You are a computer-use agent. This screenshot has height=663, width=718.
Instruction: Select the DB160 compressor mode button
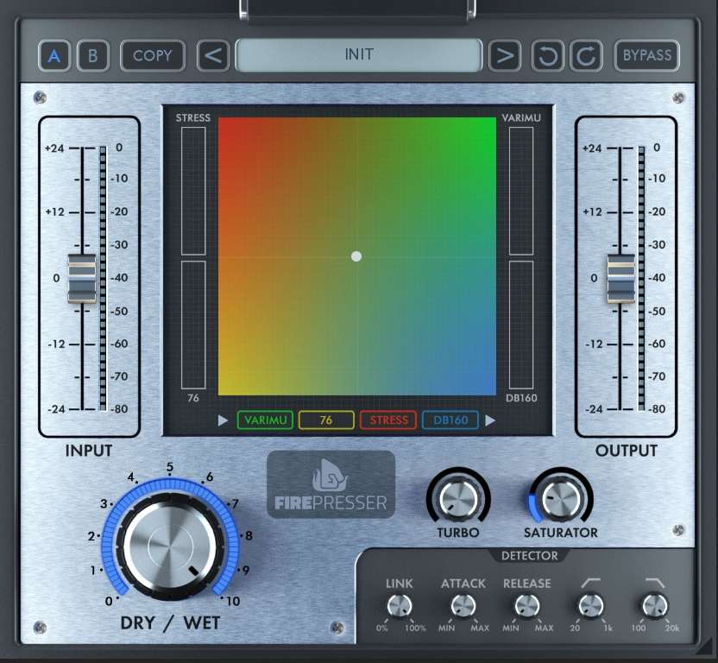tap(450, 420)
